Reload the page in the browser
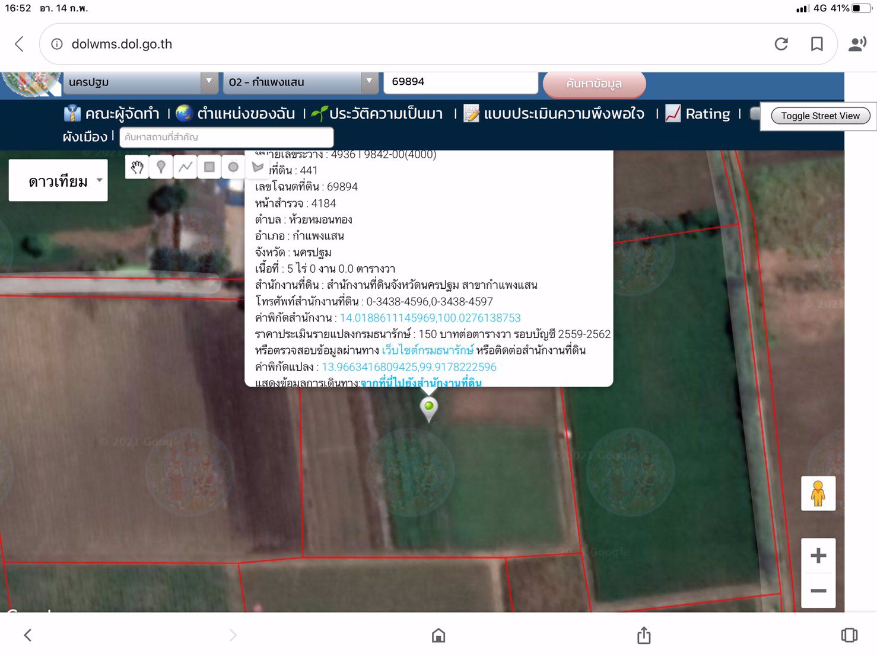This screenshot has width=877, height=657. (781, 44)
